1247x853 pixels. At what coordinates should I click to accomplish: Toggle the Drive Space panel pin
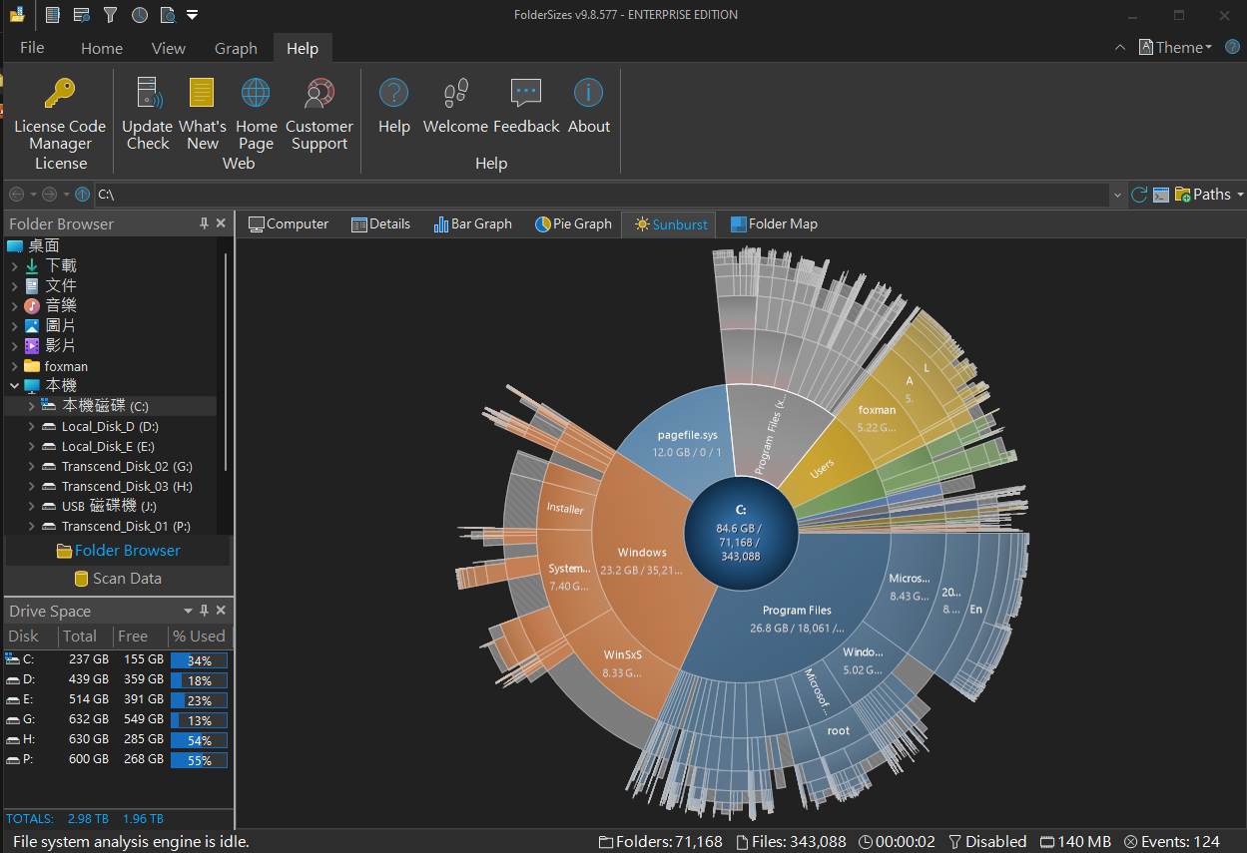[205, 611]
